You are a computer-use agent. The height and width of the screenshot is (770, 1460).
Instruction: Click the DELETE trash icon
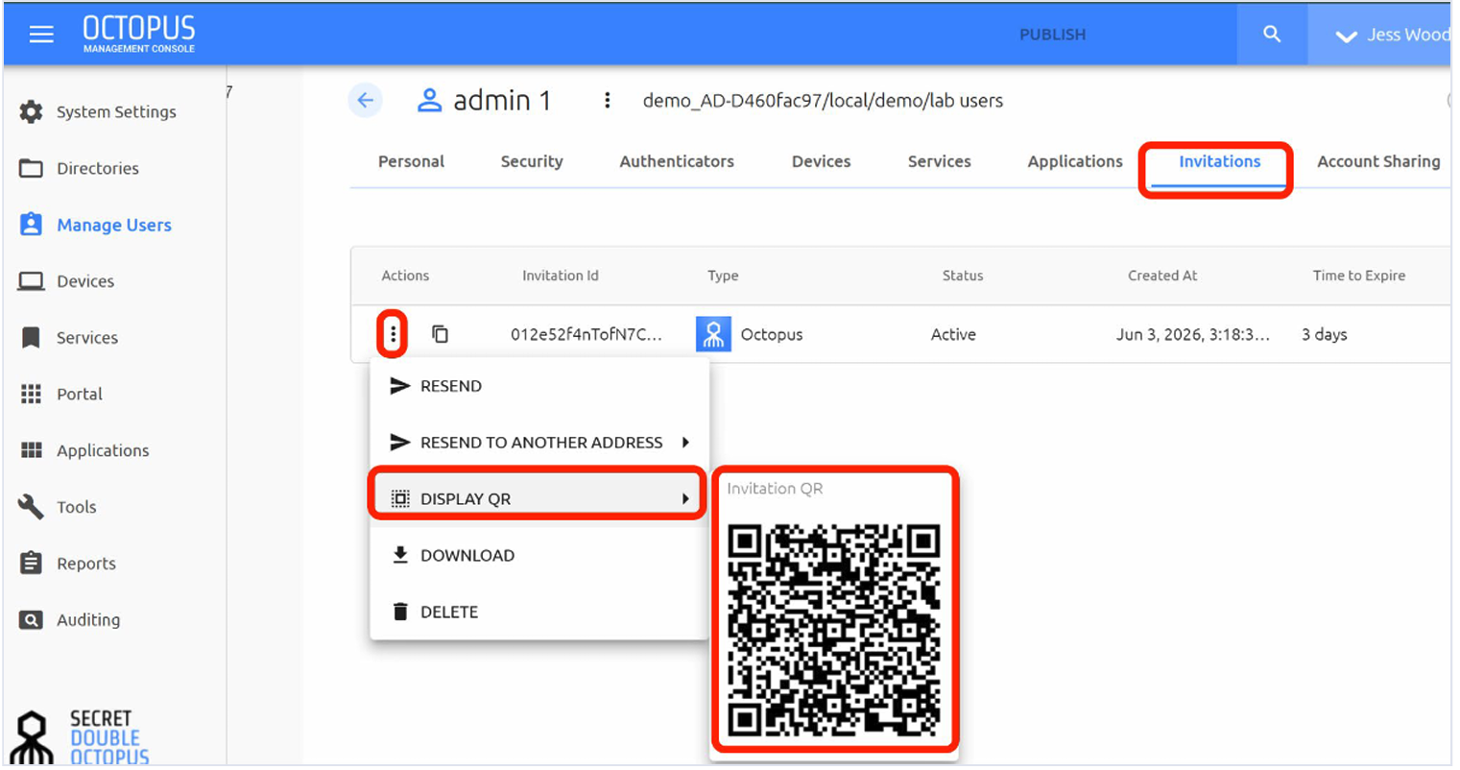[400, 612]
